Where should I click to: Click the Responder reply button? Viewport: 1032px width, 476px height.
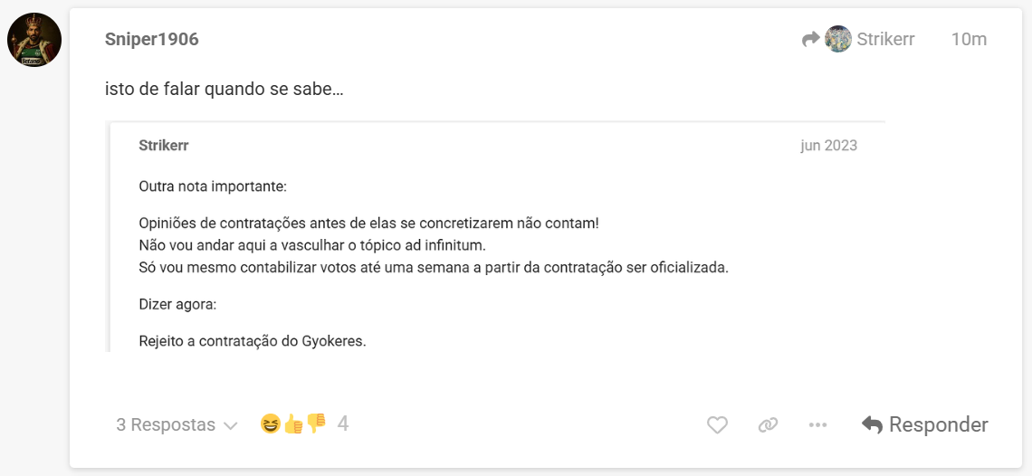click(x=924, y=424)
